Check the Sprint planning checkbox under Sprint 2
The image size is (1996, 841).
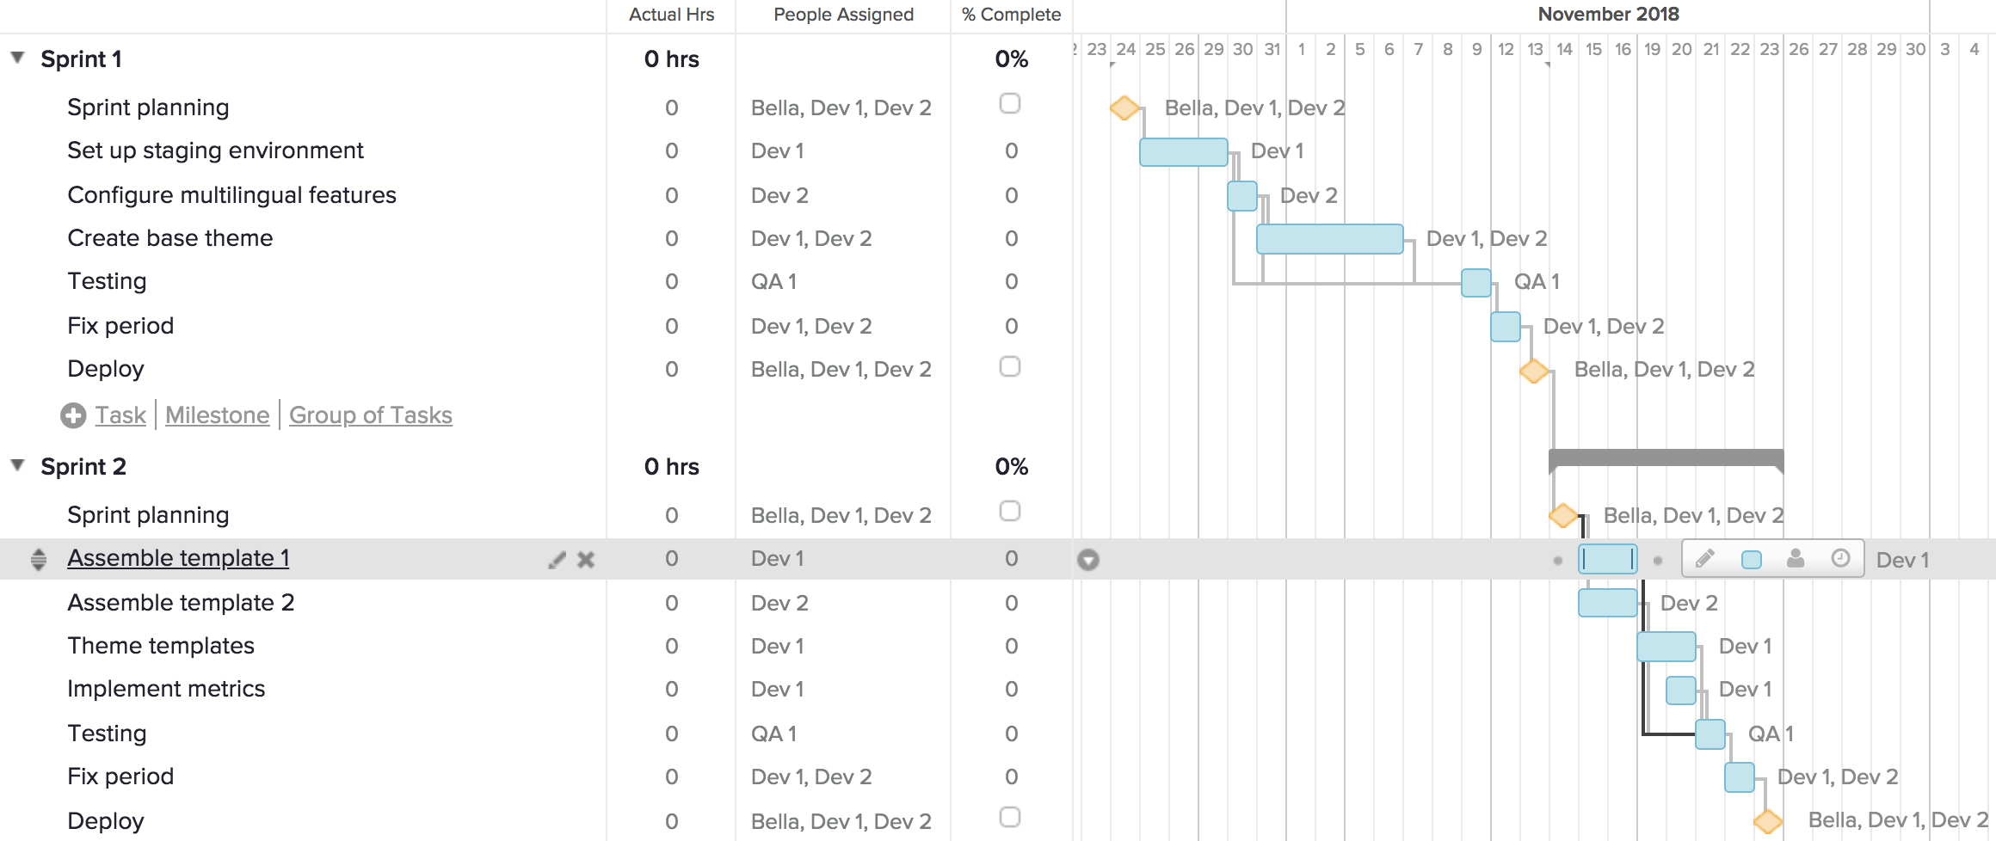(x=1011, y=511)
